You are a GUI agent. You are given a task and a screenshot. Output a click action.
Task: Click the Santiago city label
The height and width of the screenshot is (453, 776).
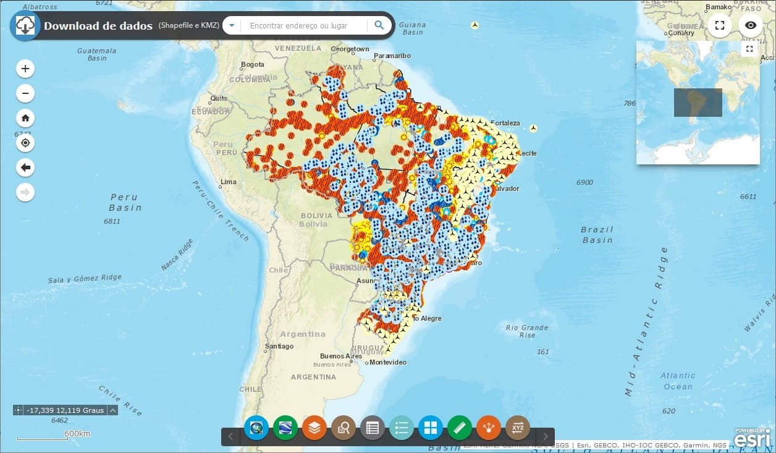coord(279,347)
